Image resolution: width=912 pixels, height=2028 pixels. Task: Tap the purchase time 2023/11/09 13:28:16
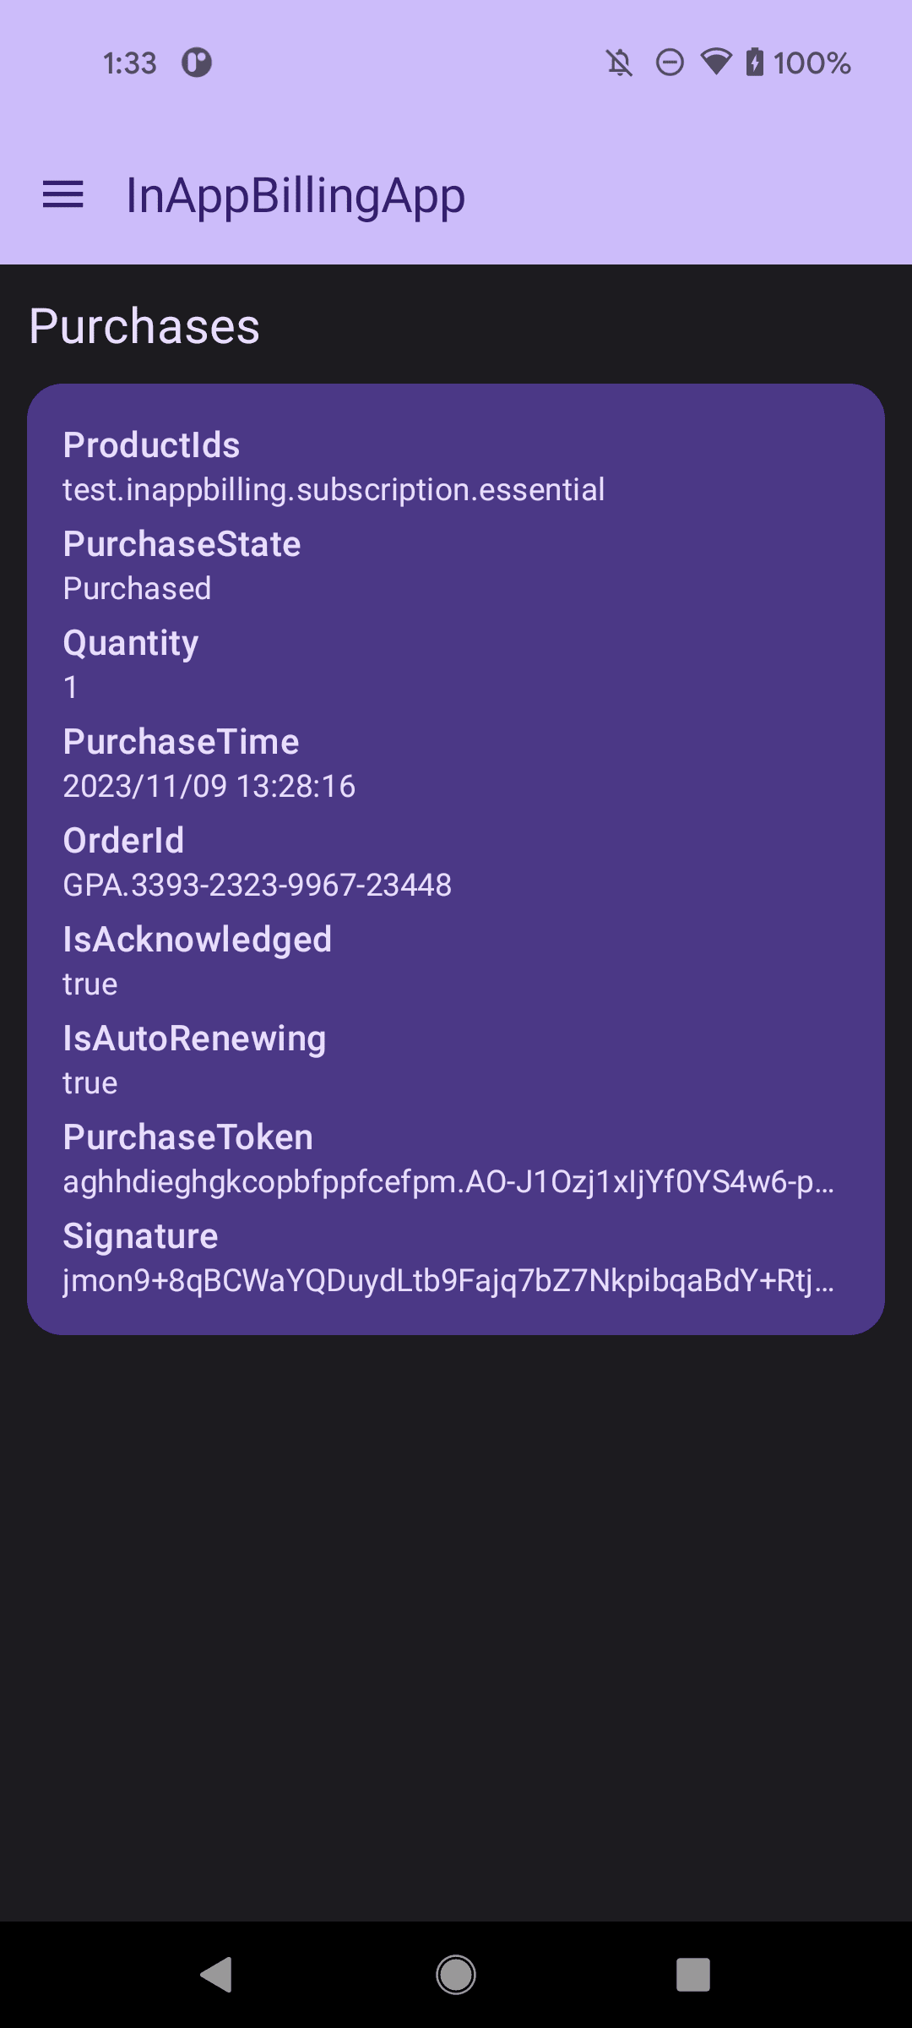pos(209,787)
